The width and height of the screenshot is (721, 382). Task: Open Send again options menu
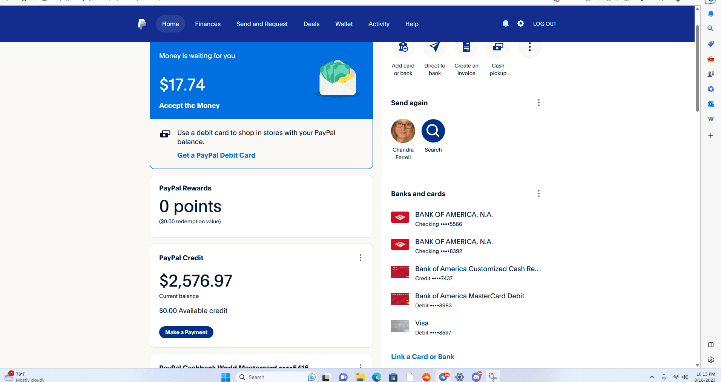point(539,103)
